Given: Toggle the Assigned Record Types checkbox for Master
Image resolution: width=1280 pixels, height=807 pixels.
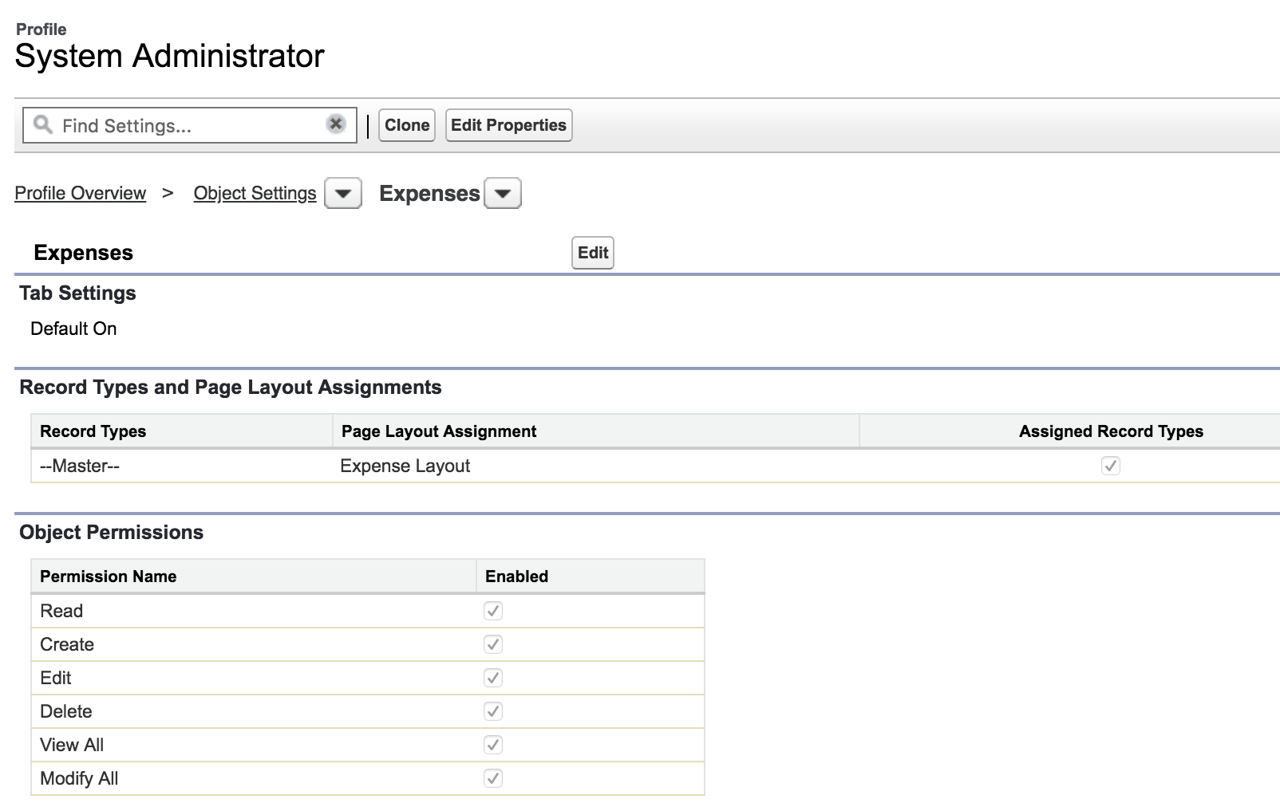Looking at the screenshot, I should coord(1111,466).
